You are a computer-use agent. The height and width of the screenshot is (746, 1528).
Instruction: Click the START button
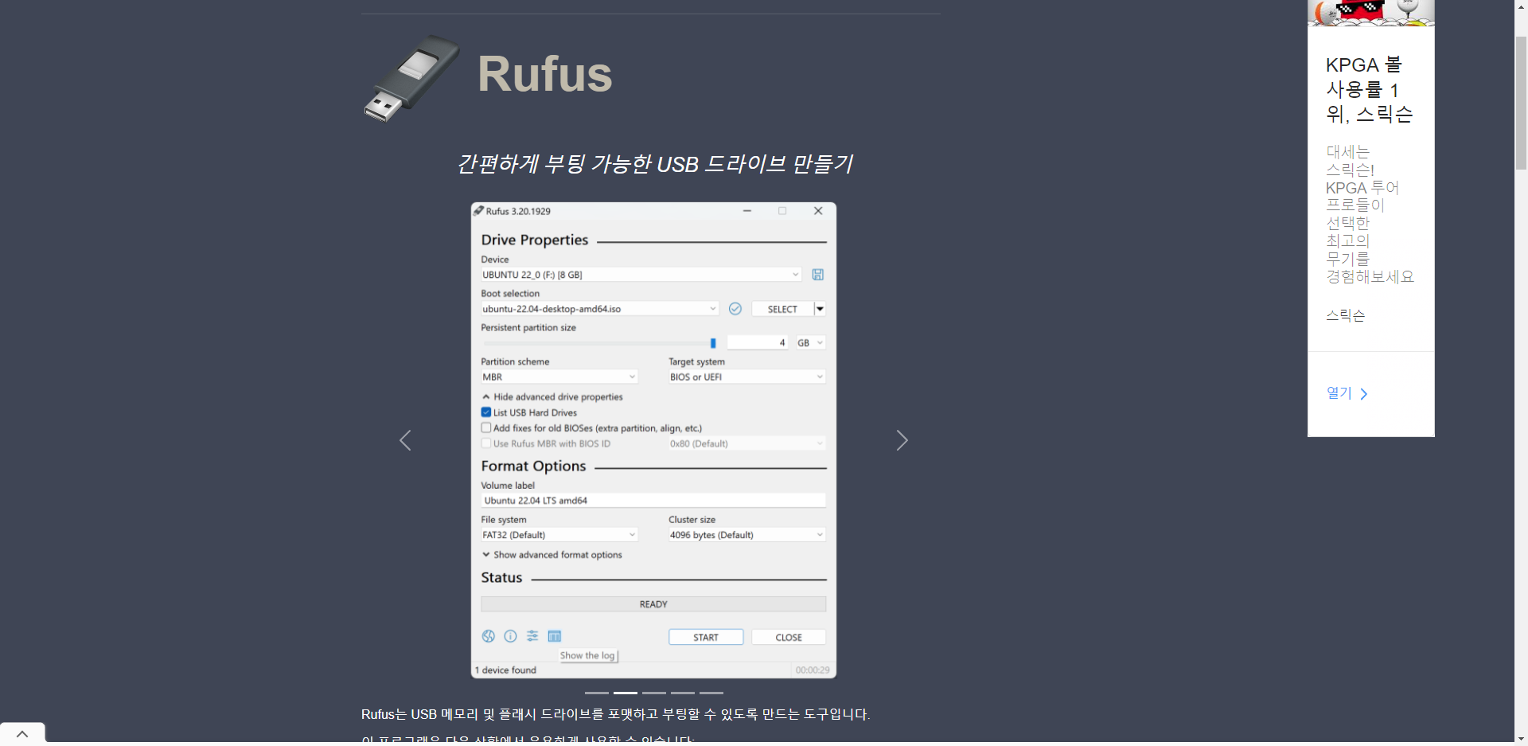click(x=706, y=637)
